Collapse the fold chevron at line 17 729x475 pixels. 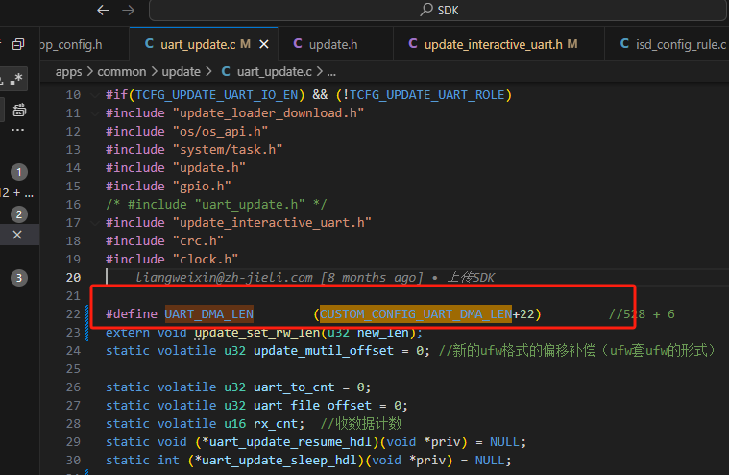pyautogui.click(x=95, y=223)
